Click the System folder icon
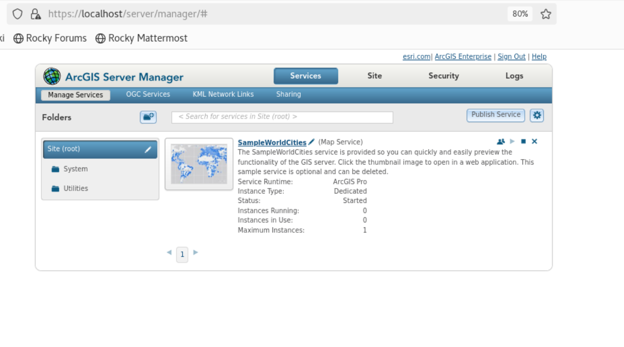The image size is (624, 347). click(x=55, y=169)
